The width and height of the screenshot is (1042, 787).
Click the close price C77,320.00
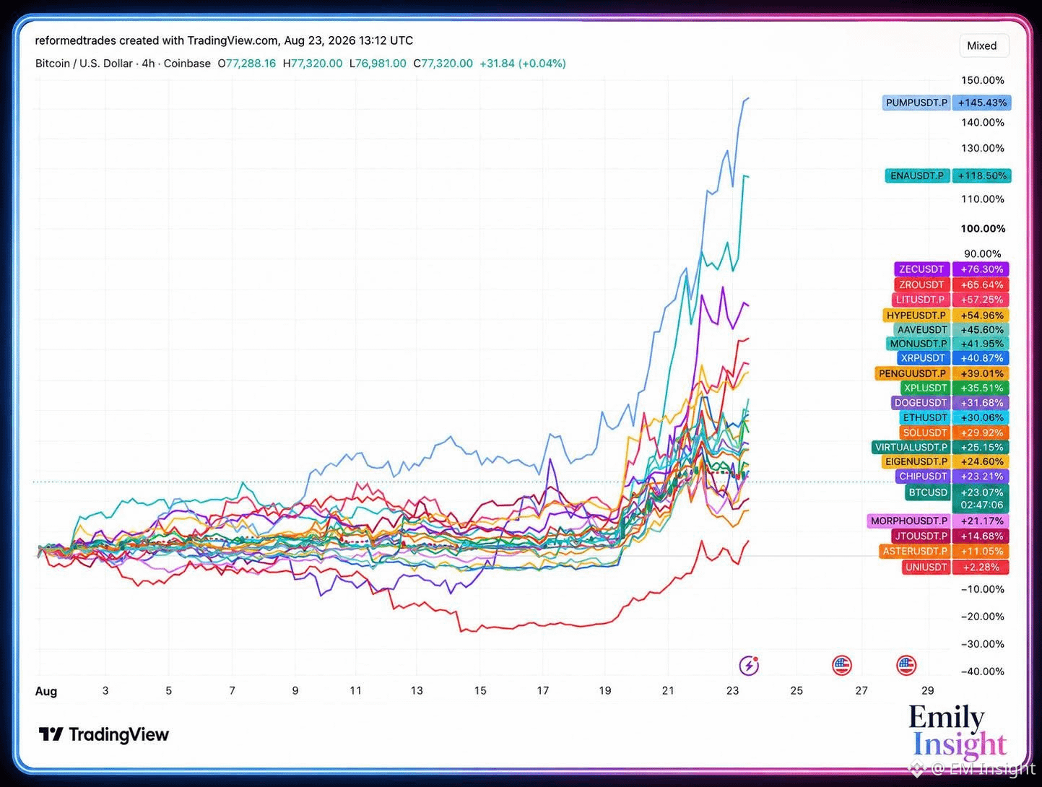443,64
